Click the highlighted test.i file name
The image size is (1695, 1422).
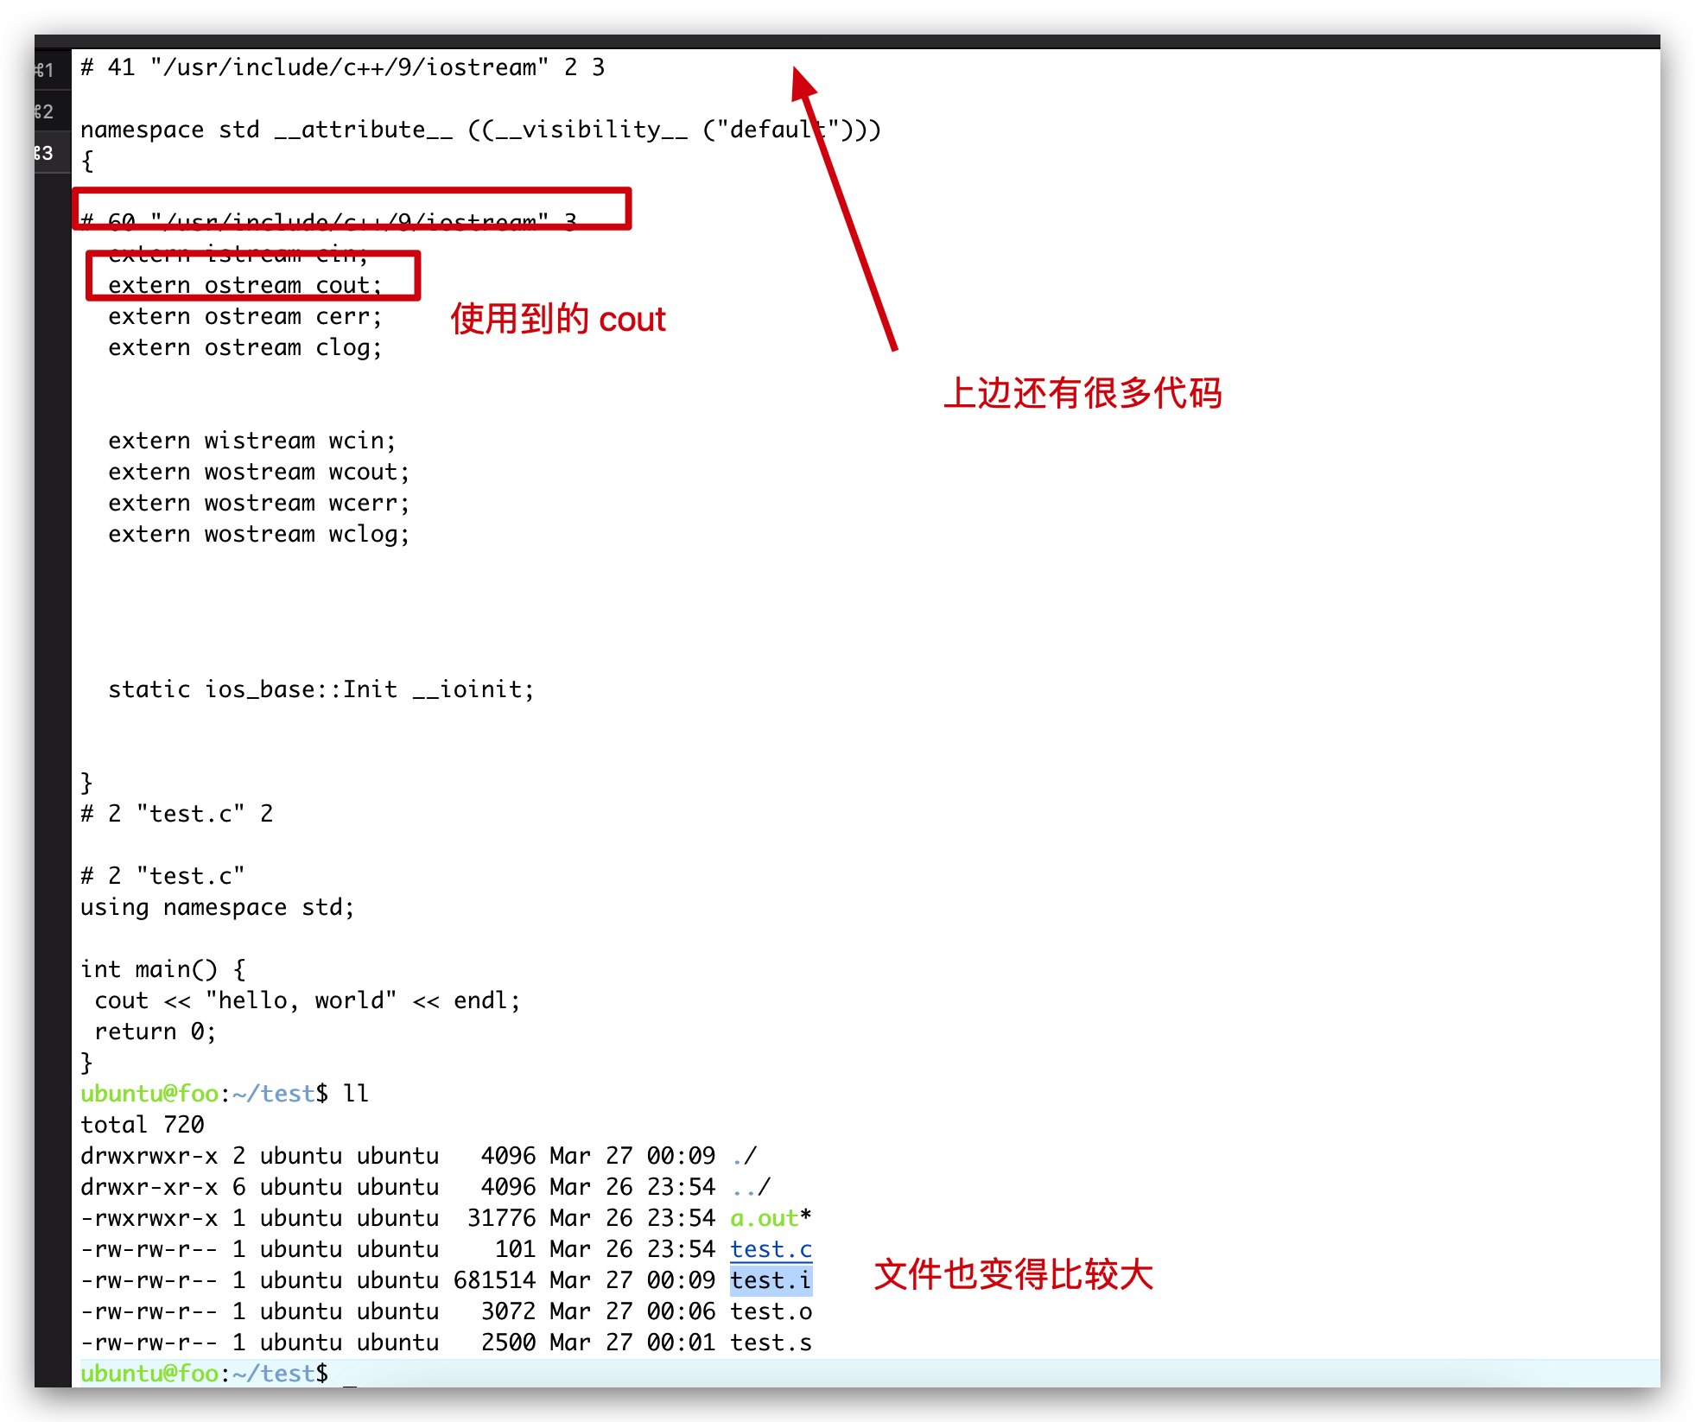(771, 1280)
